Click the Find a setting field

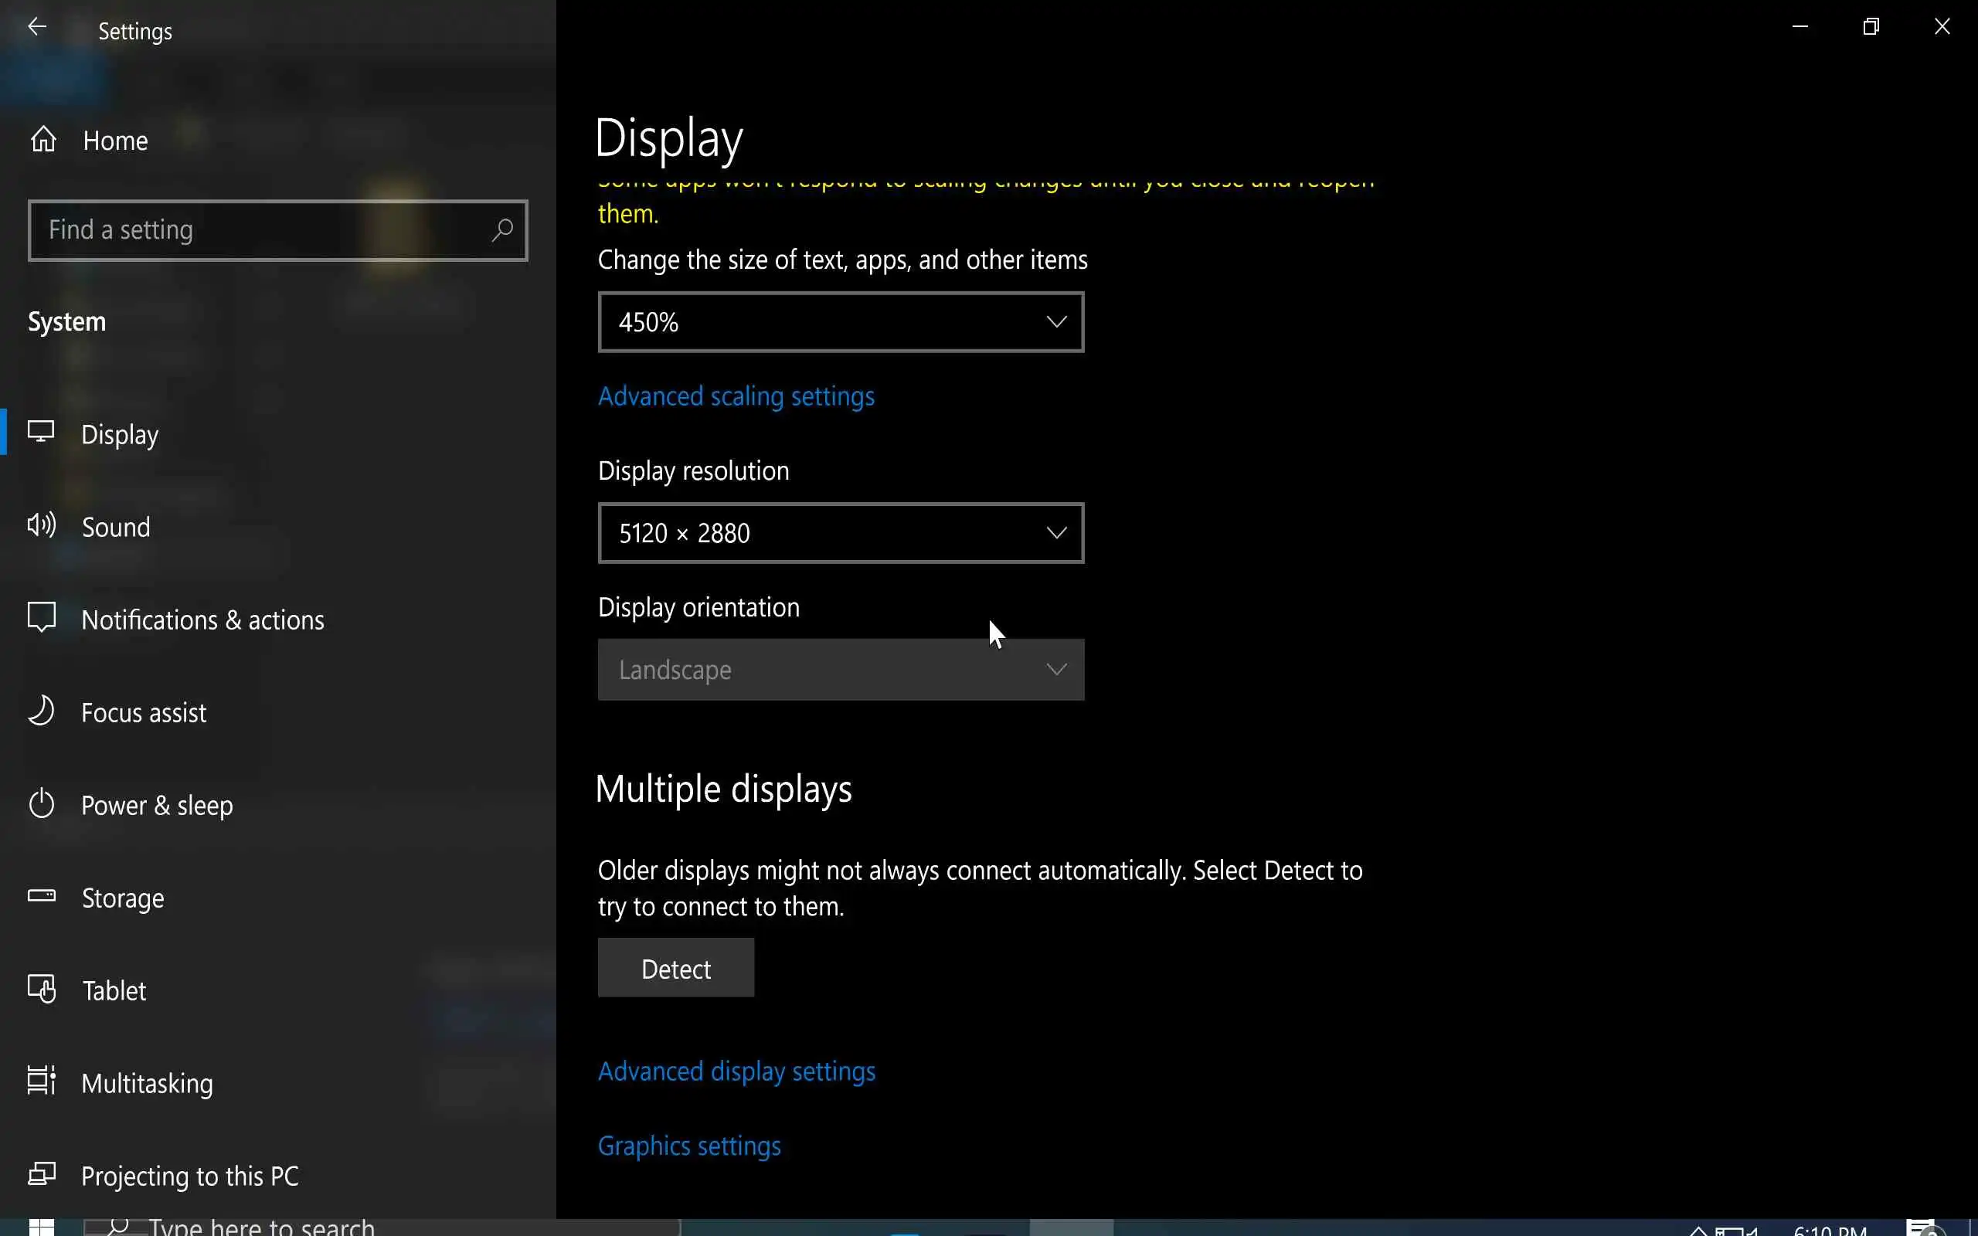pyautogui.click(x=262, y=230)
